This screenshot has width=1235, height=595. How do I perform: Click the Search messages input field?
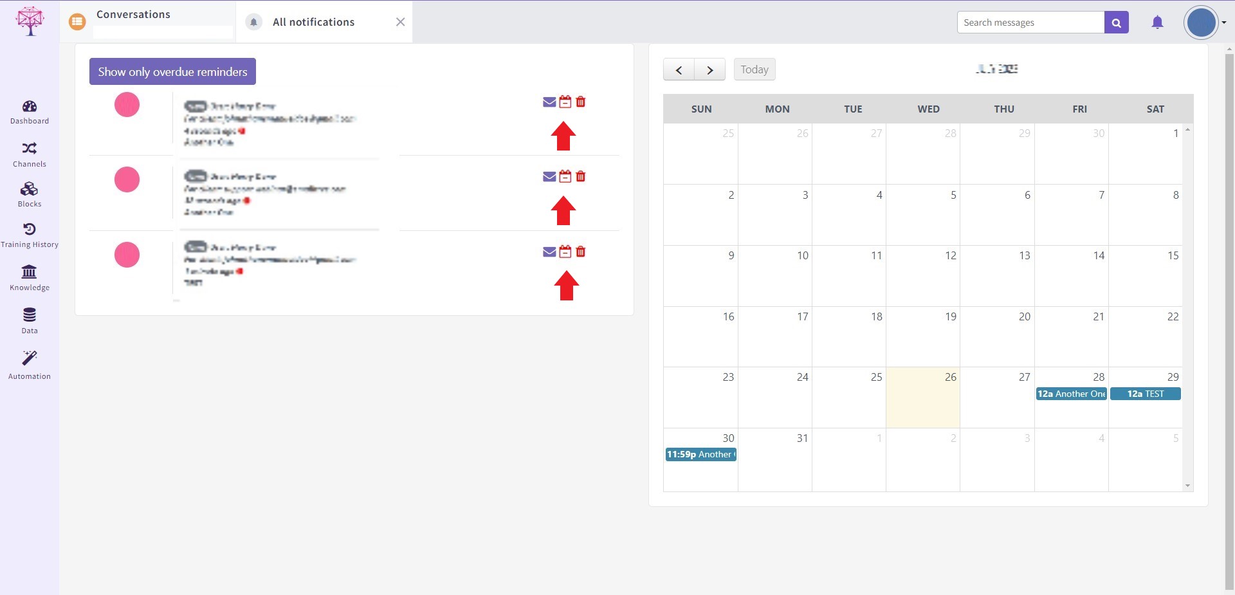1030,23
